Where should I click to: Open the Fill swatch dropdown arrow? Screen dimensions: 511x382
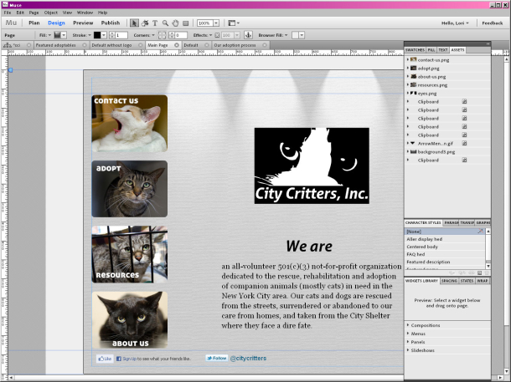click(x=64, y=35)
